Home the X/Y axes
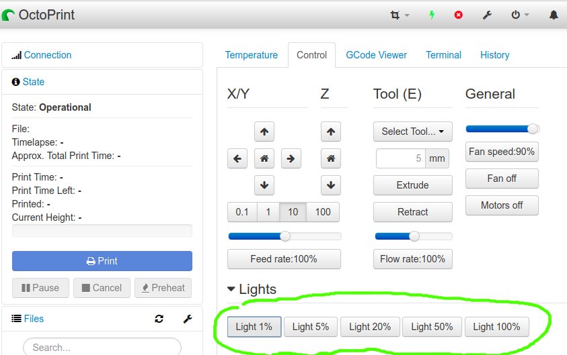This screenshot has height=355, width=567. [x=264, y=158]
